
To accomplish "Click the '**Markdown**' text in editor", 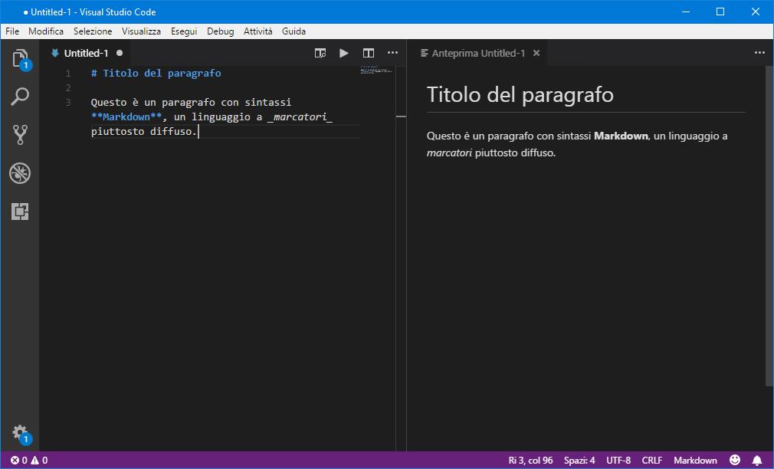I will point(126,117).
